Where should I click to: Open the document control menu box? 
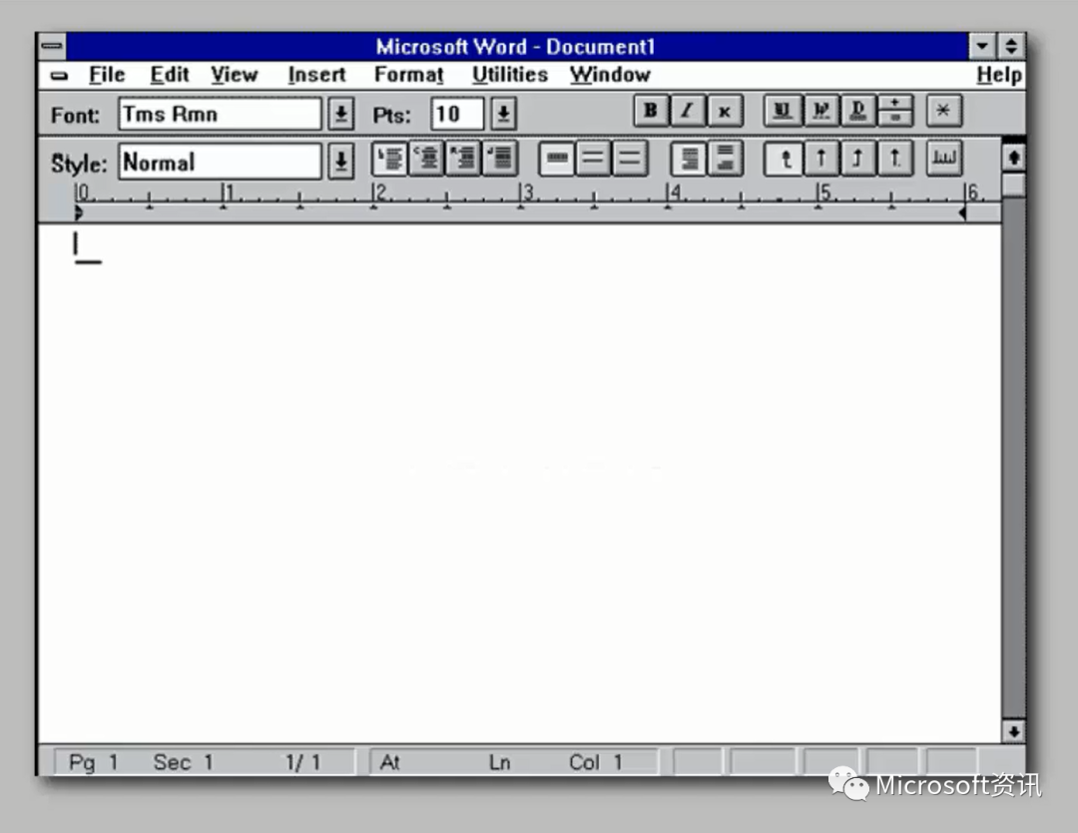point(59,76)
